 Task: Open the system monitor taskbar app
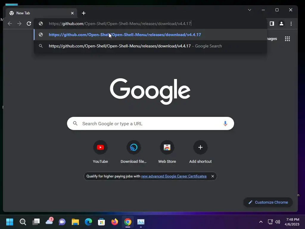tap(141, 222)
